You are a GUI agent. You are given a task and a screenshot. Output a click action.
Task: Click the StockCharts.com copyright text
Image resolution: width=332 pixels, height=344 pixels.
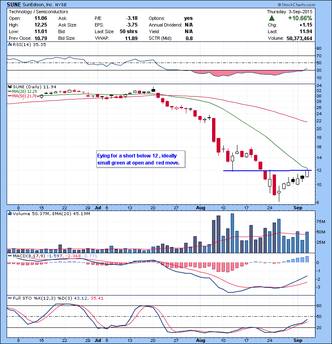pos(297,5)
